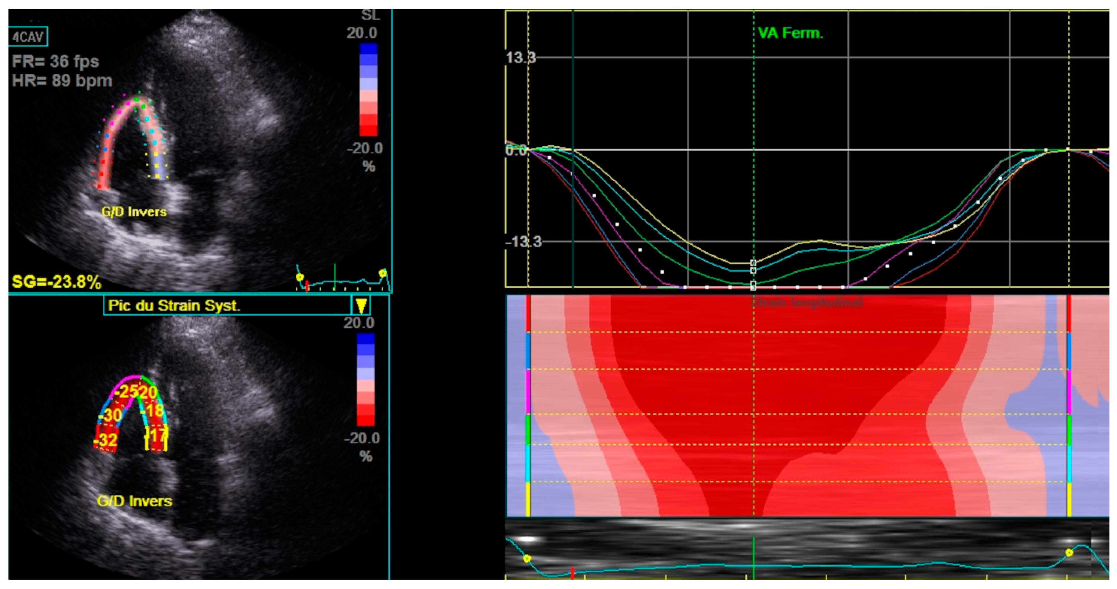Click the white peak marker on yellow strain curve
Image resolution: width=1117 pixels, height=589 pixels.
click(753, 263)
